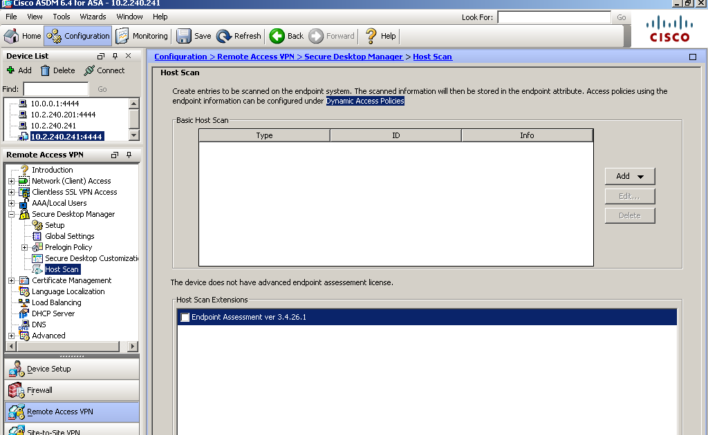This screenshot has height=435, width=708.
Task: Click Remote Access VPN breadcrumb link
Action: pos(256,57)
